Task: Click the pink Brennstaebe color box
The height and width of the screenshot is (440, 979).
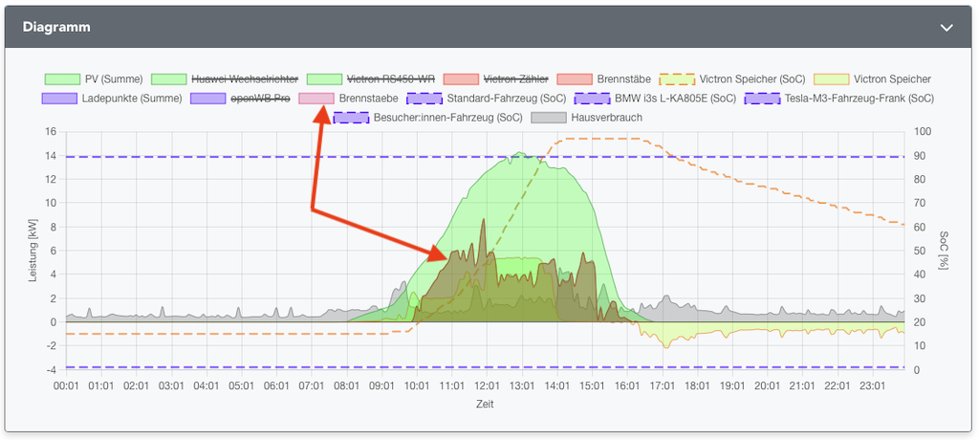Action: pyautogui.click(x=316, y=99)
